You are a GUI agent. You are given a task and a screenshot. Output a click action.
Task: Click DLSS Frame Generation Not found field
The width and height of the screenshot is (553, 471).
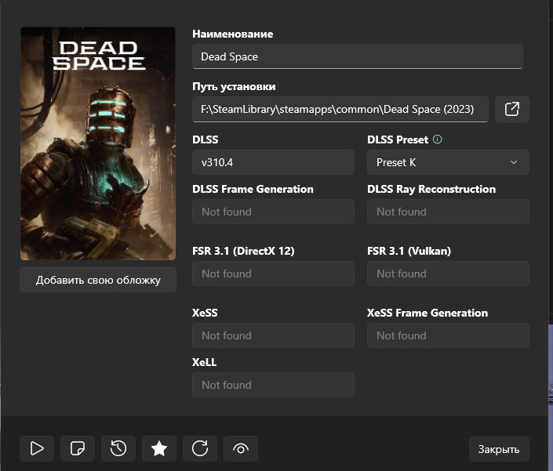coord(273,212)
